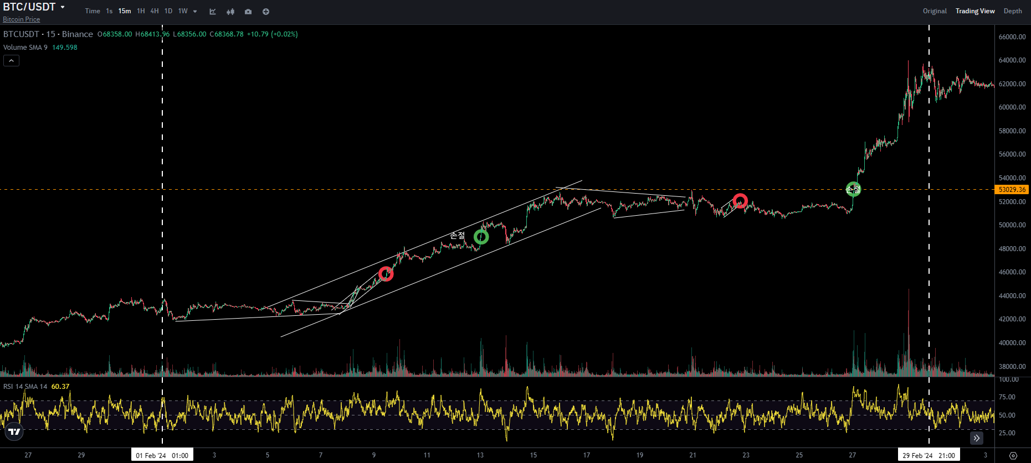The width and height of the screenshot is (1031, 463).
Task: Click the plus circle icon in toolbar
Action: tap(266, 12)
